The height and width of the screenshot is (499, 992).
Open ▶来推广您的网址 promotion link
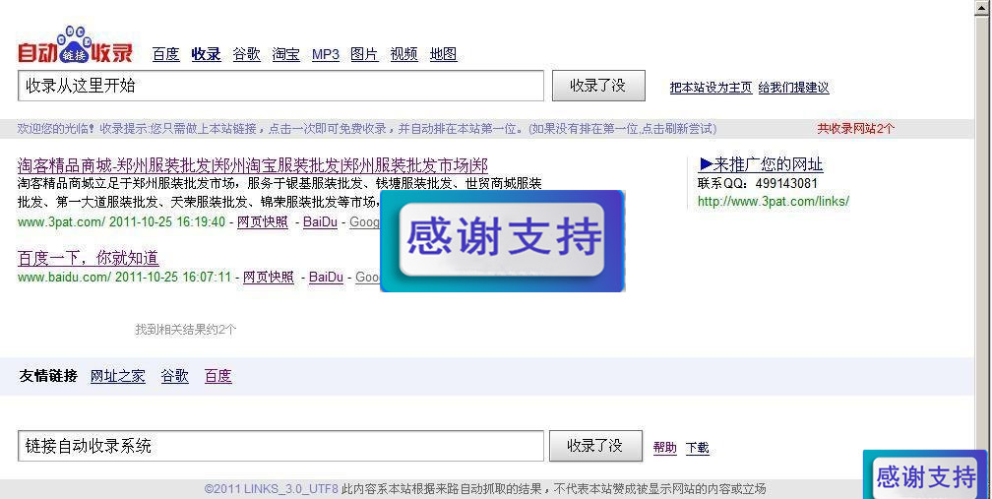click(761, 165)
